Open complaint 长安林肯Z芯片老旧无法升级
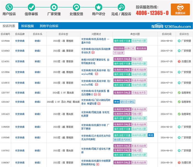The image size is (193, 167). tap(96, 138)
